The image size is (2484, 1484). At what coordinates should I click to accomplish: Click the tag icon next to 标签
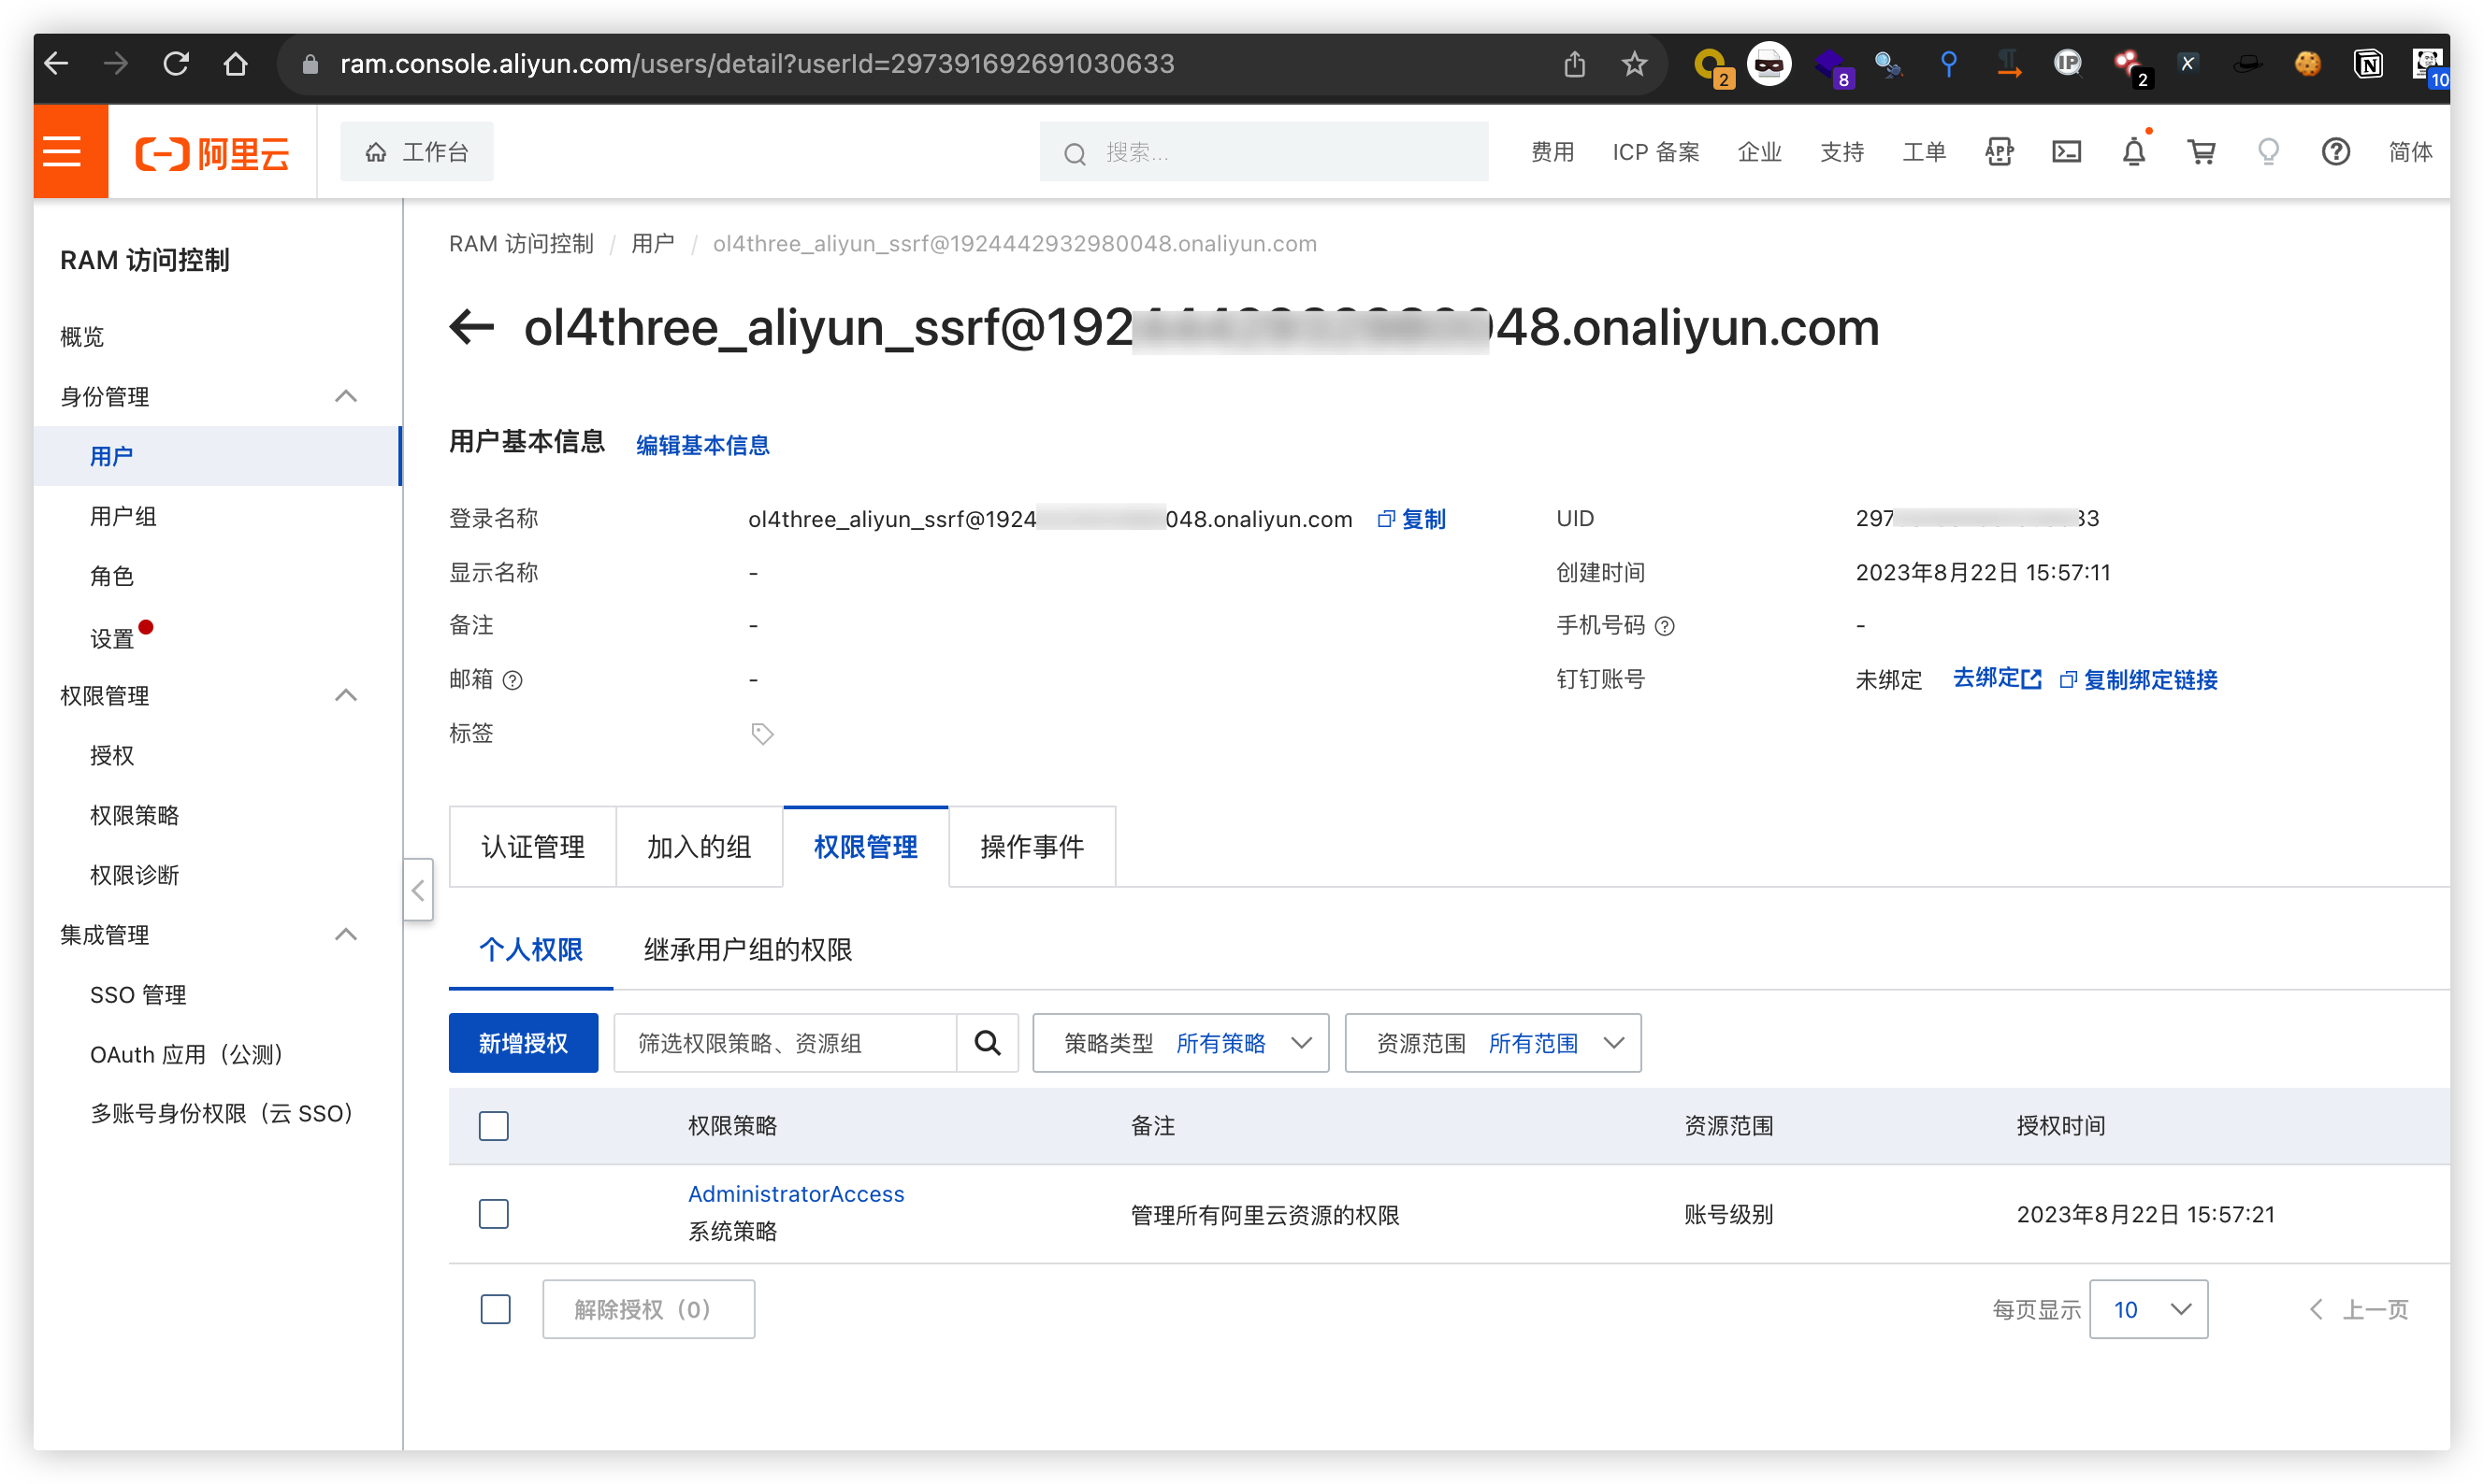point(761,734)
